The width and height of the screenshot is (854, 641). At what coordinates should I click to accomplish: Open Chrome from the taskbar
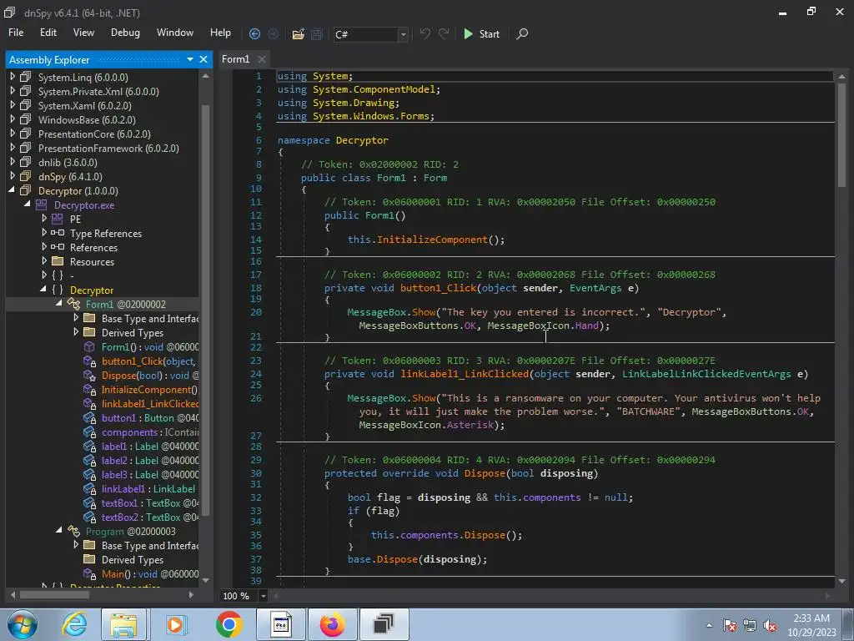[229, 624]
